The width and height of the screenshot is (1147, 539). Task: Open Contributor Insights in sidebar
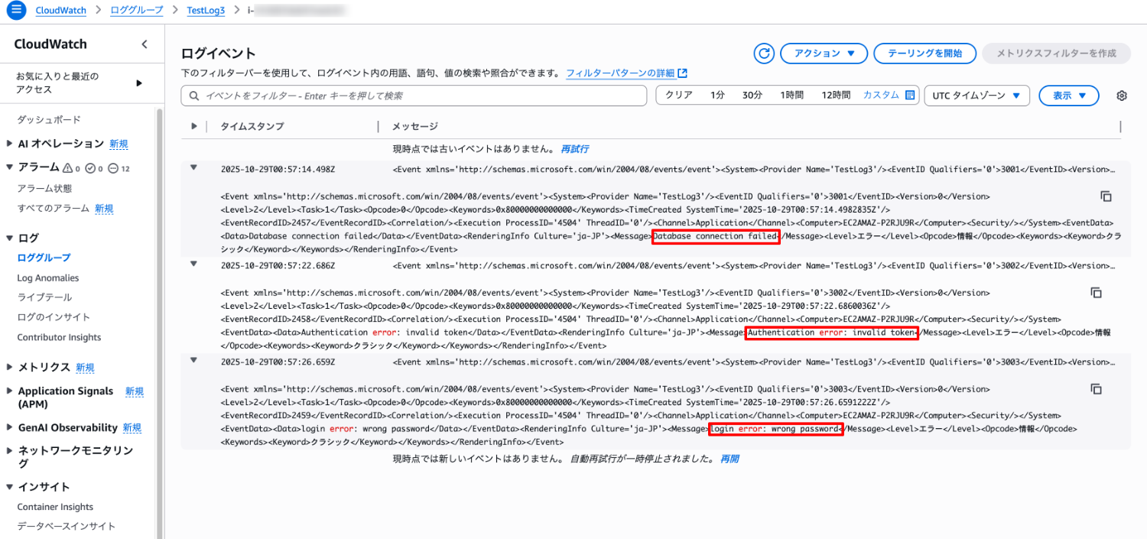(x=59, y=337)
